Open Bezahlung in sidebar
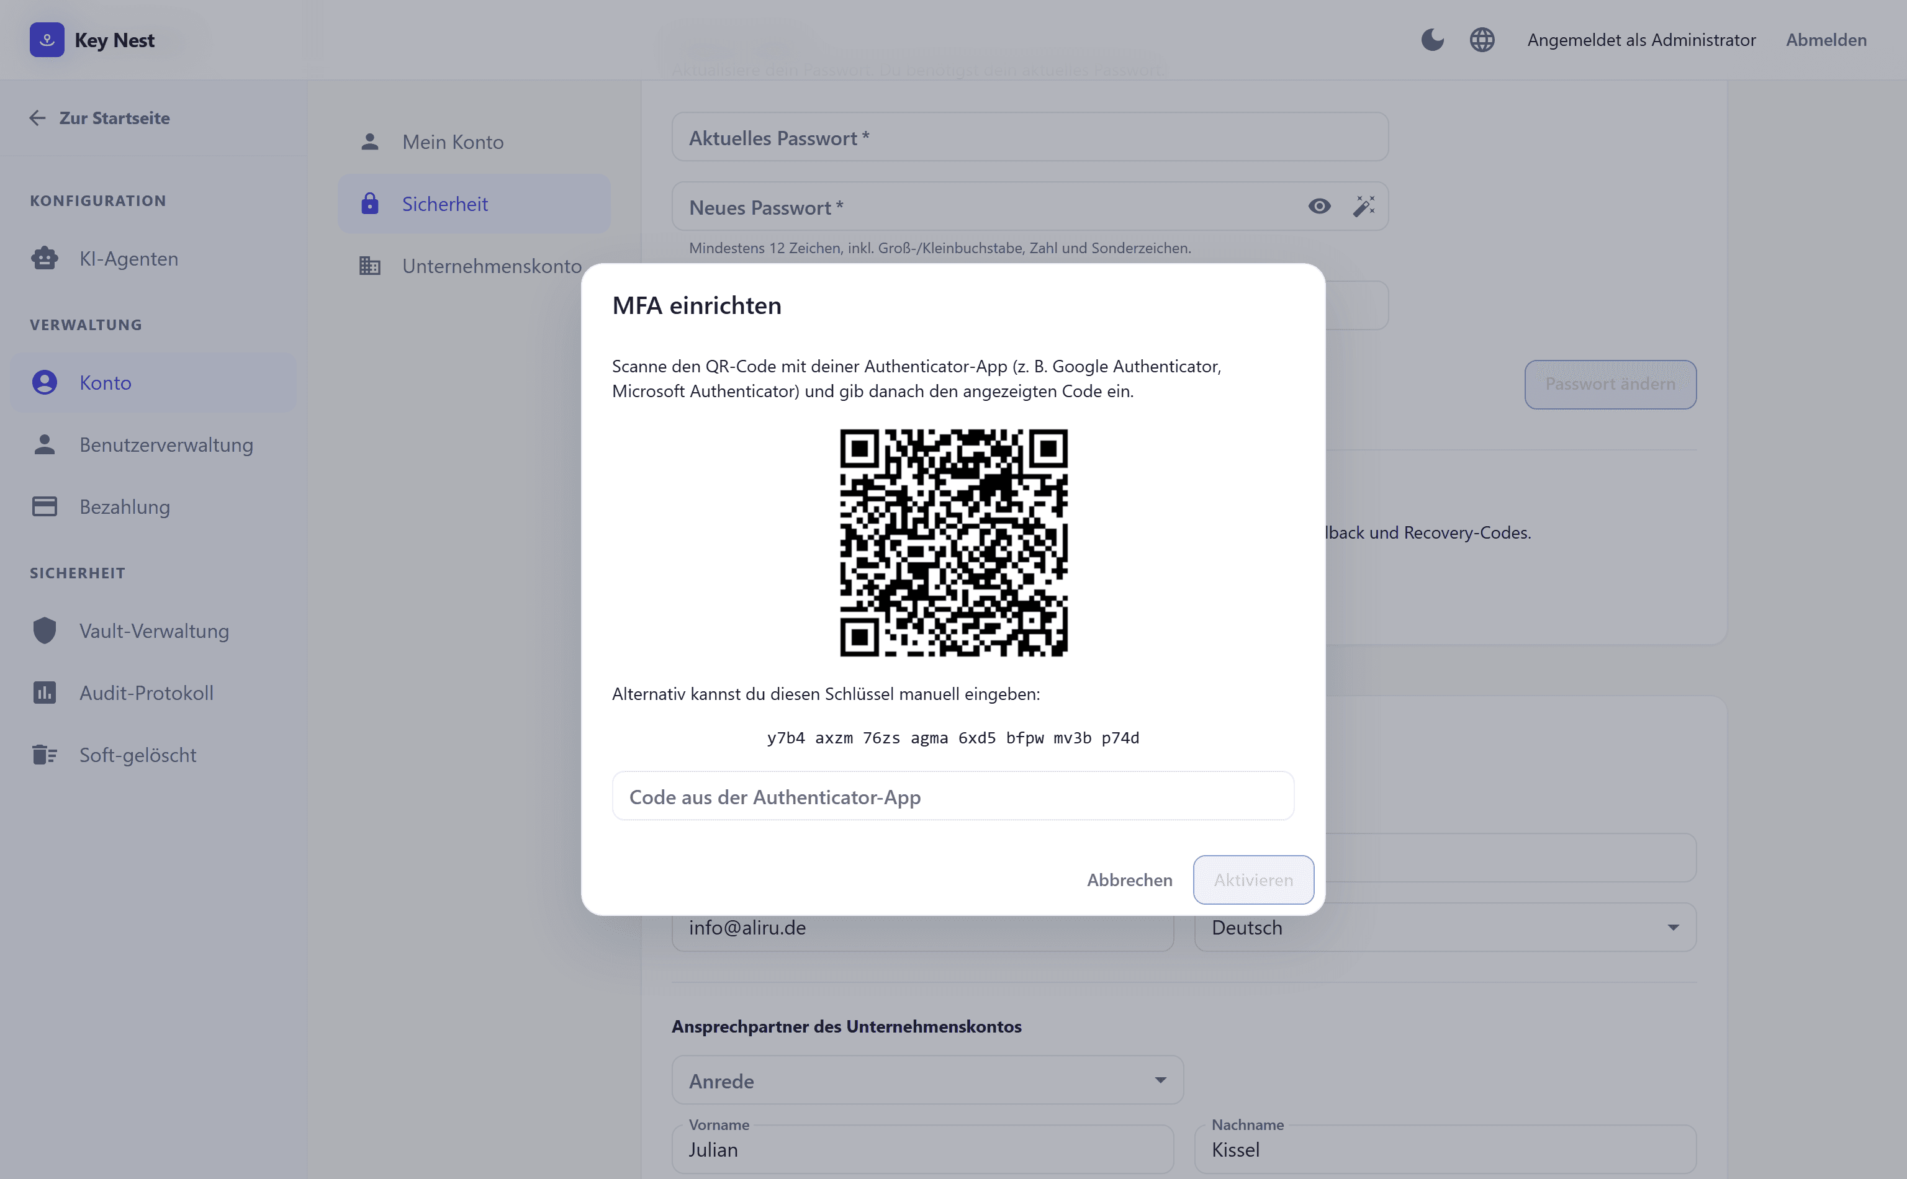1907x1179 pixels. pyautogui.click(x=154, y=507)
